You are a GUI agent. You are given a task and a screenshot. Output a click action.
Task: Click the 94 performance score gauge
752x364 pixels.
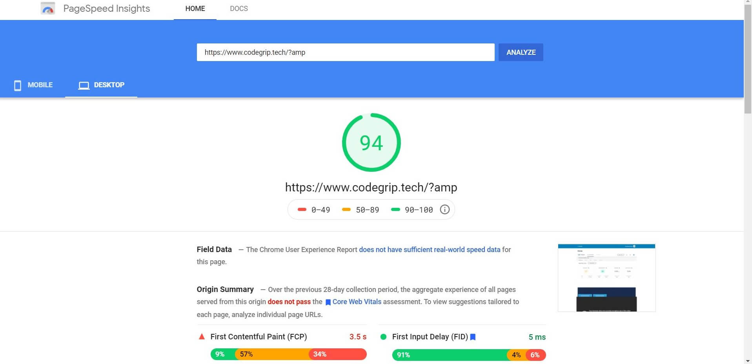point(371,142)
